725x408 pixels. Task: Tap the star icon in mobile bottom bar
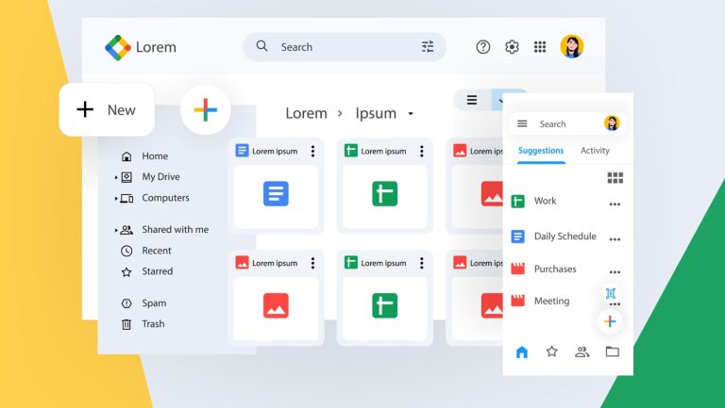tap(551, 351)
